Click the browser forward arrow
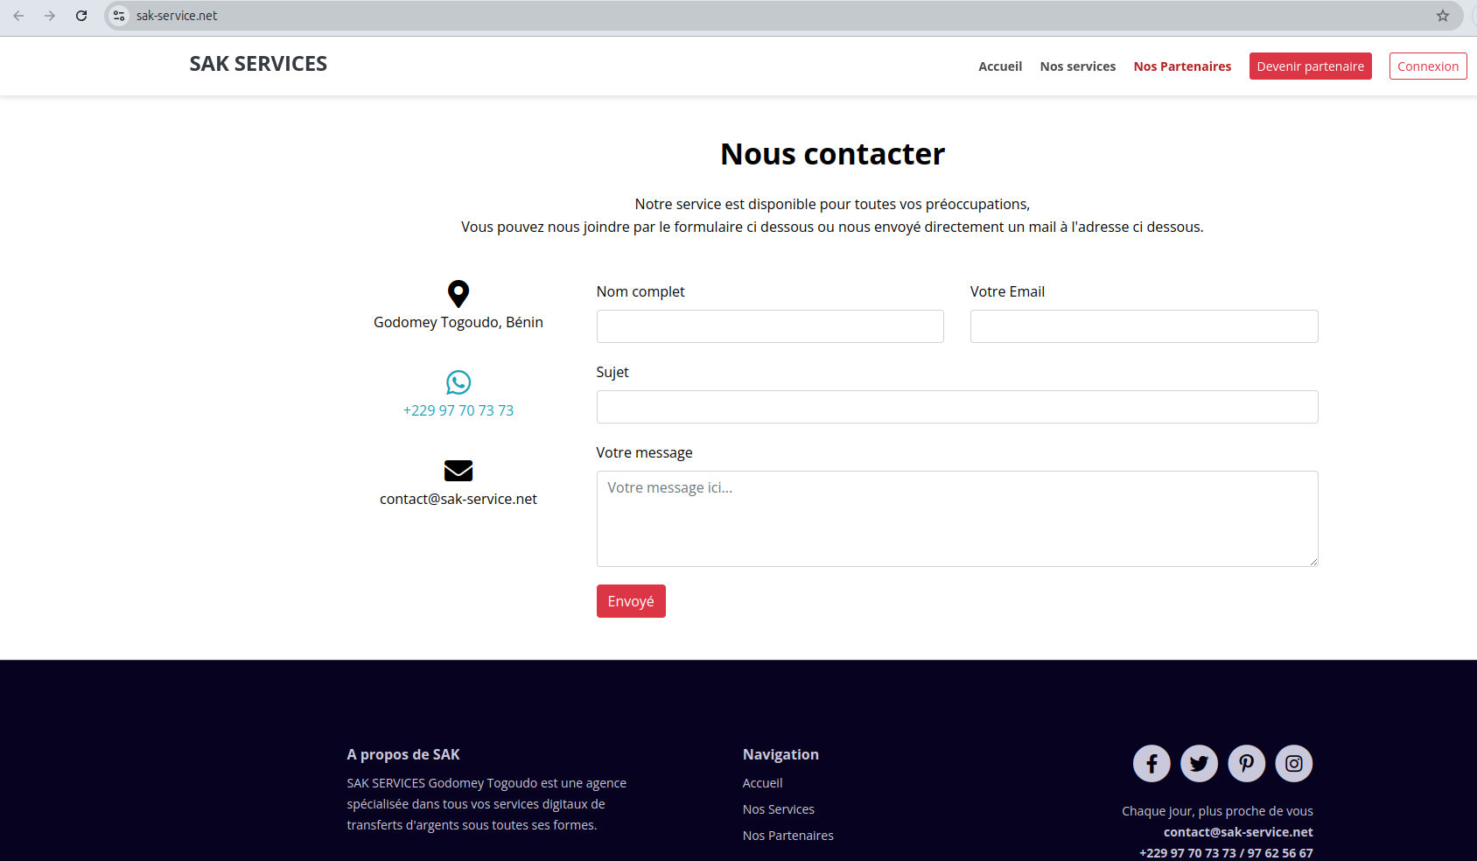This screenshot has width=1477, height=861. point(50,16)
